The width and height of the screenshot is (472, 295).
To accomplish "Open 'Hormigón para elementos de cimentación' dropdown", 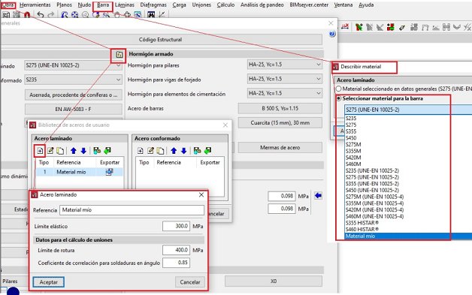I will [284, 93].
